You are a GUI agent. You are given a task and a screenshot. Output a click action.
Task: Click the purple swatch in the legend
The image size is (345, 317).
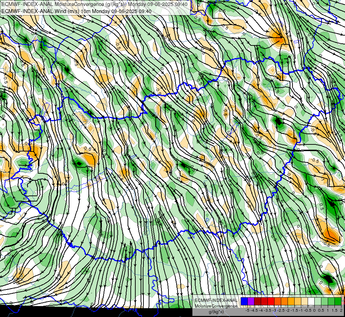[251, 302]
